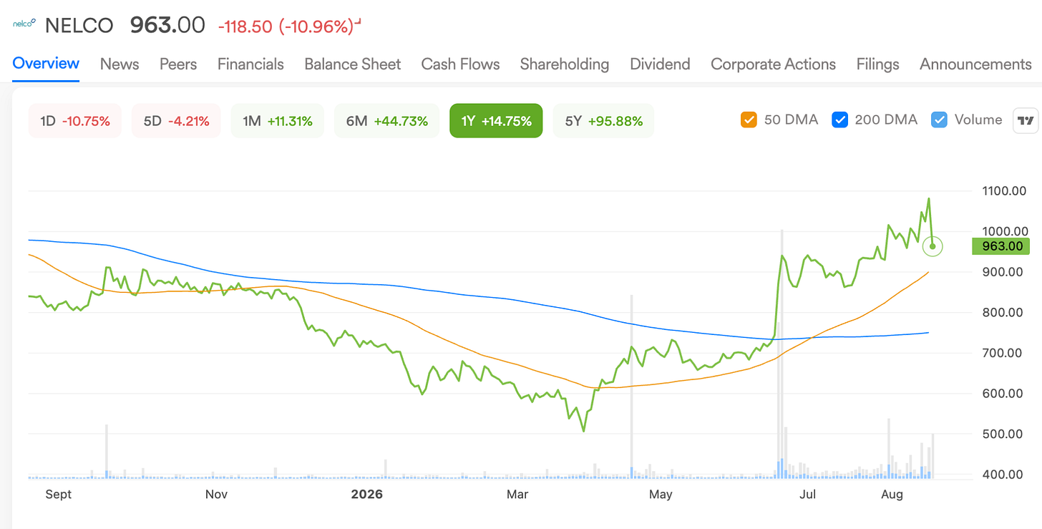Select the 1D chart range
This screenshot has height=529, width=1042.
tap(75, 121)
